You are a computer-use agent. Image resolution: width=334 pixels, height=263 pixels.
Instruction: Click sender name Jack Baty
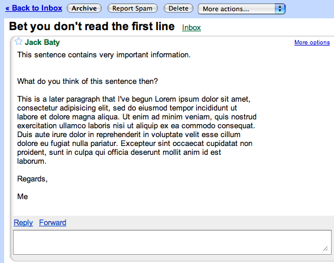(42, 42)
